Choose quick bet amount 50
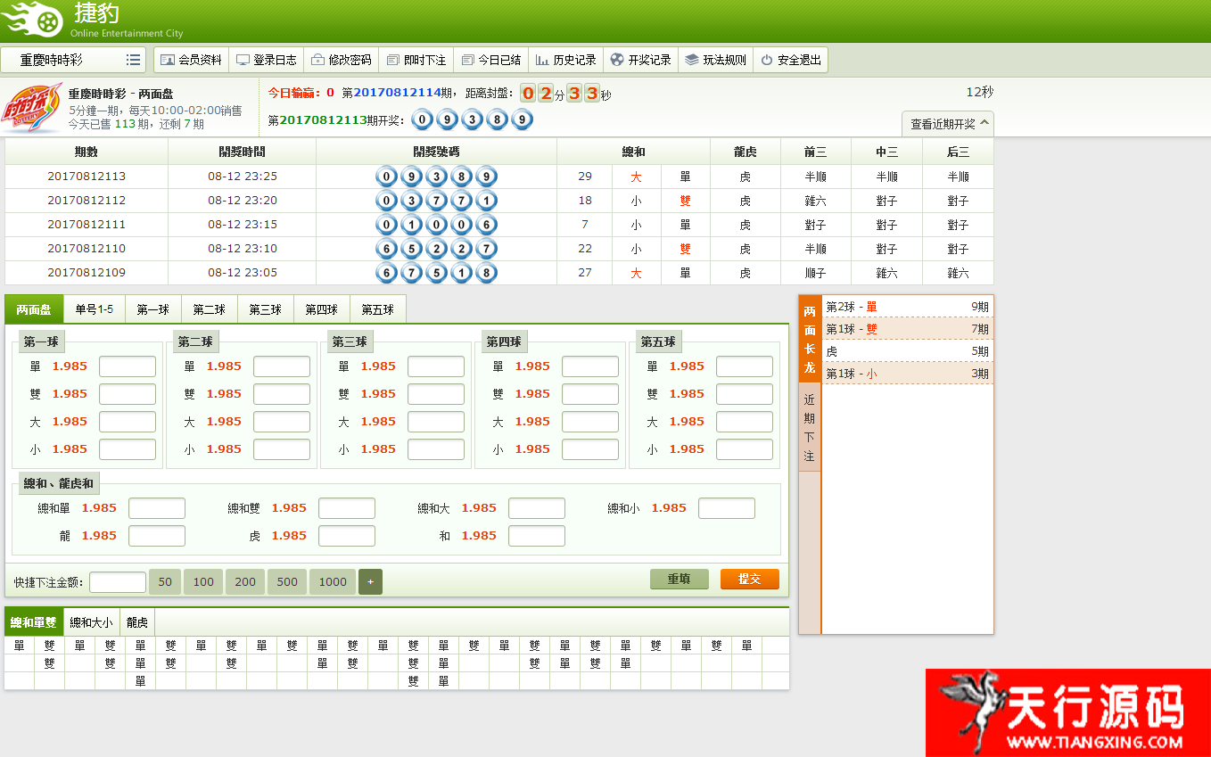Viewport: 1211px width, 757px height. [x=165, y=582]
